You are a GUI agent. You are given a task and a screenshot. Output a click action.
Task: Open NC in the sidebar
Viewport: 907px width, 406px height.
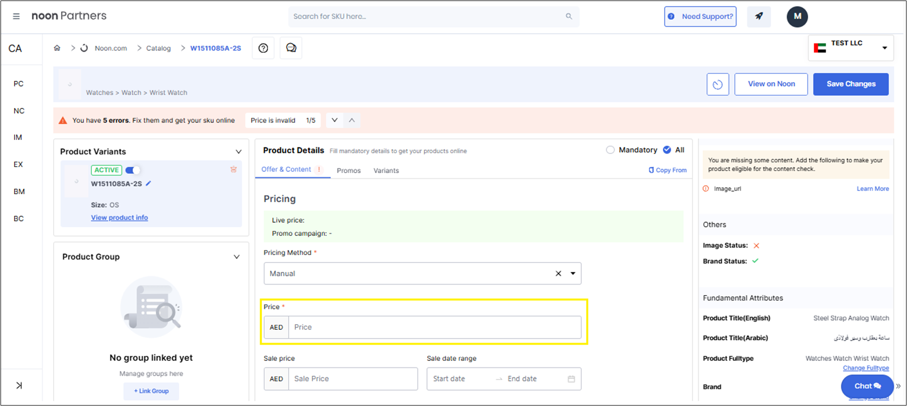click(x=19, y=111)
